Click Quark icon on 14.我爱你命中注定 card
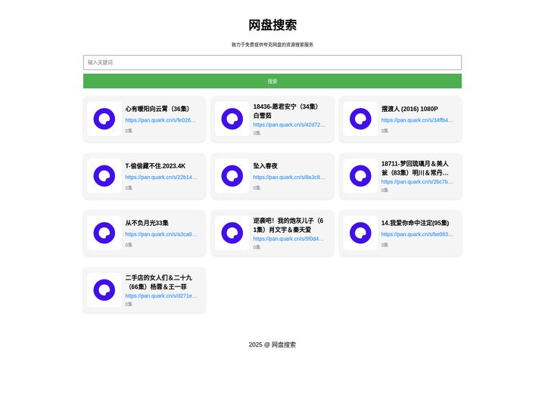This screenshot has height=408, width=545. (360, 233)
